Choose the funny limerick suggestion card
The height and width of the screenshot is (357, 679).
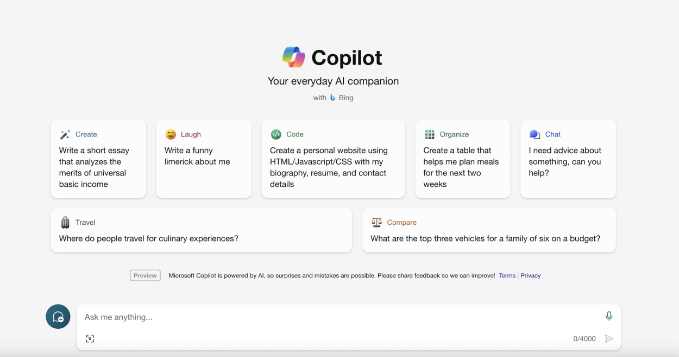pyautogui.click(x=204, y=159)
